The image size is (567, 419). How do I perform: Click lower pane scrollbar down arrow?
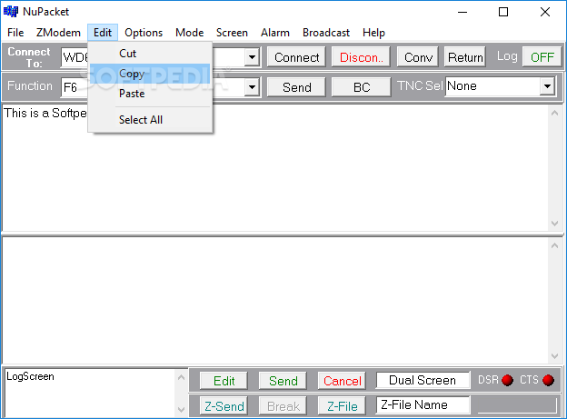click(x=554, y=356)
